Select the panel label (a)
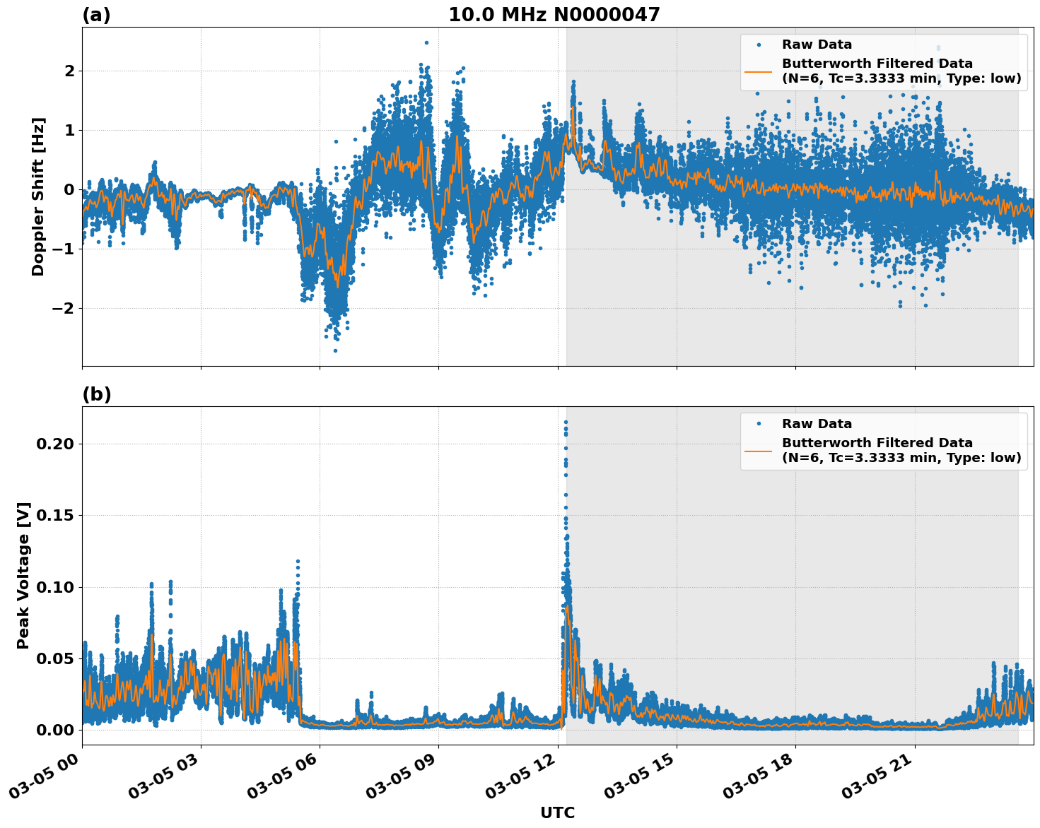 [98, 13]
